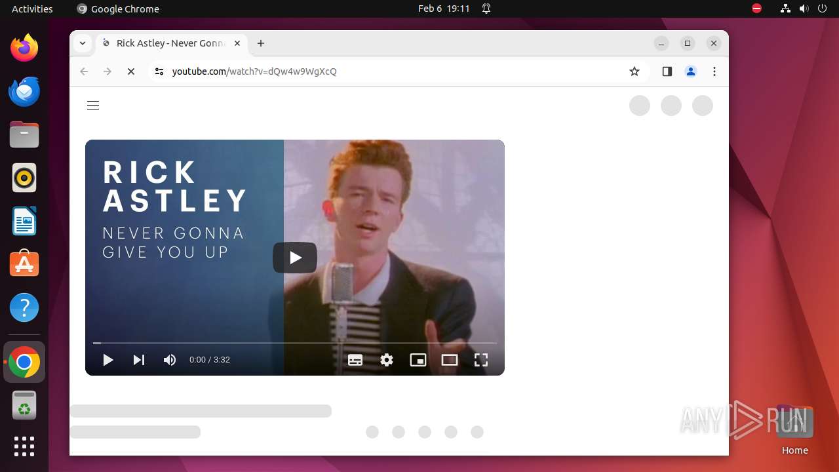Select Rick Astley - Never Gonna tab
Image resolution: width=839 pixels, height=472 pixels.
[172, 43]
